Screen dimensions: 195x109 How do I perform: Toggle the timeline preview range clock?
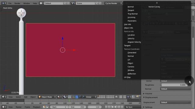[x=44, y=107]
